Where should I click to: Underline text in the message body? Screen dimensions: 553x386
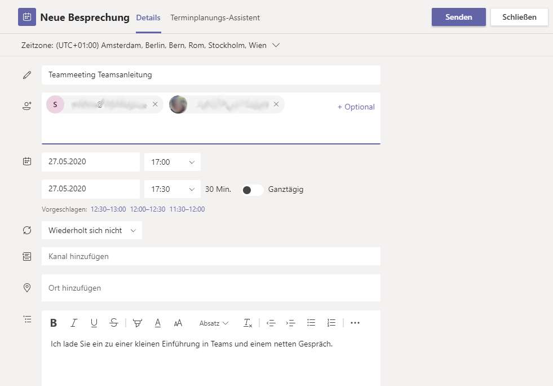[x=94, y=323]
